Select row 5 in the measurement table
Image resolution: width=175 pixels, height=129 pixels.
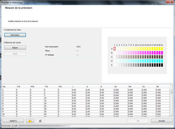click(86, 101)
